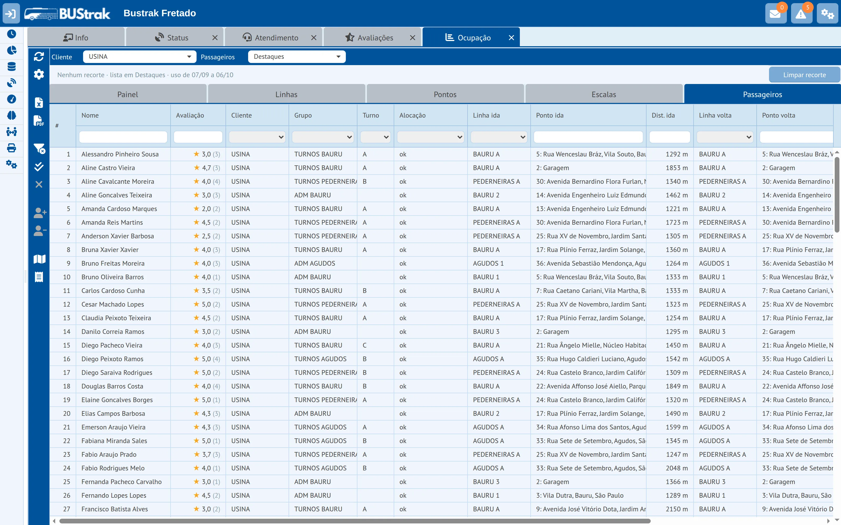
Task: Click the right arrow of the horizontal scrollbar
Action: [x=828, y=521]
